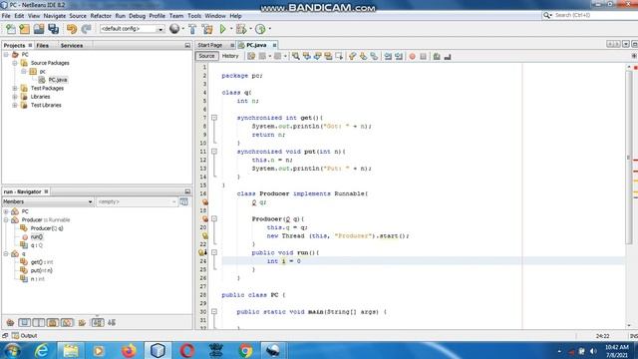Click the Opera icon in the taskbar
This screenshot has width=638, height=359.
[x=186, y=350]
